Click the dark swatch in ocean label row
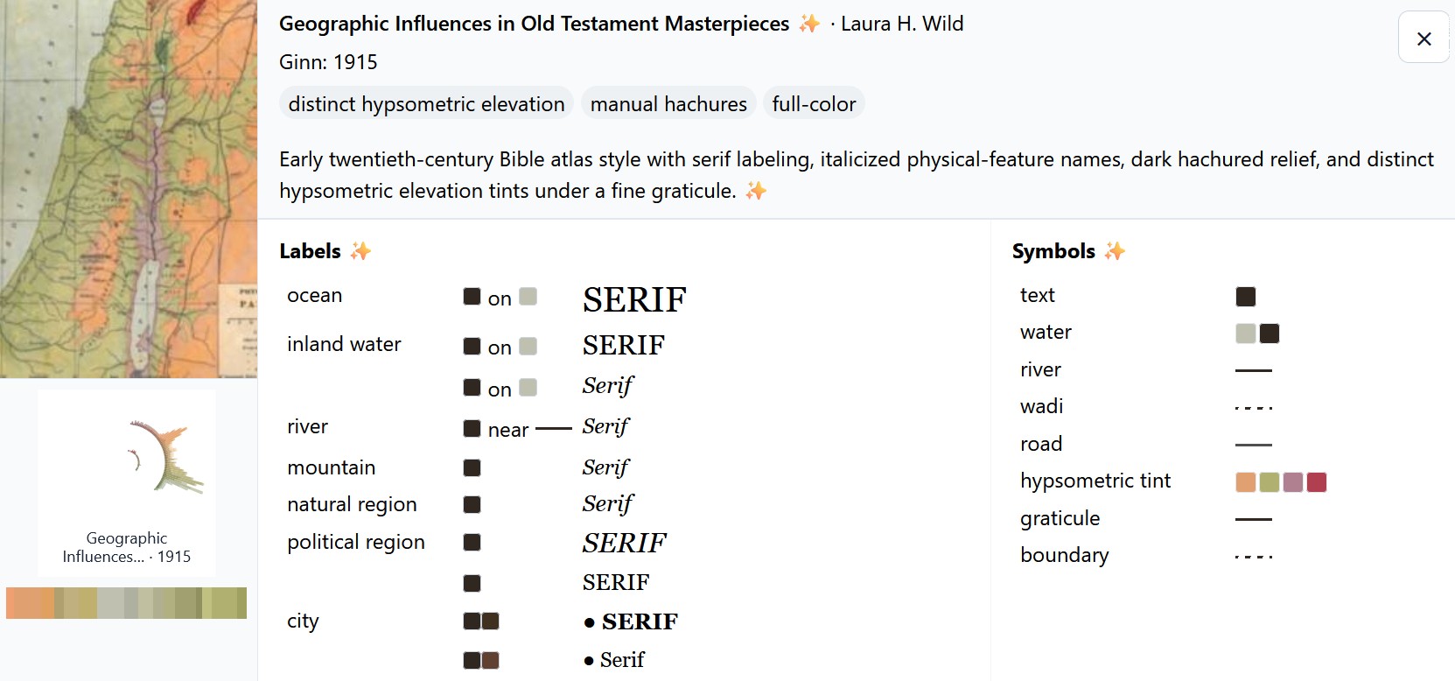 (472, 297)
